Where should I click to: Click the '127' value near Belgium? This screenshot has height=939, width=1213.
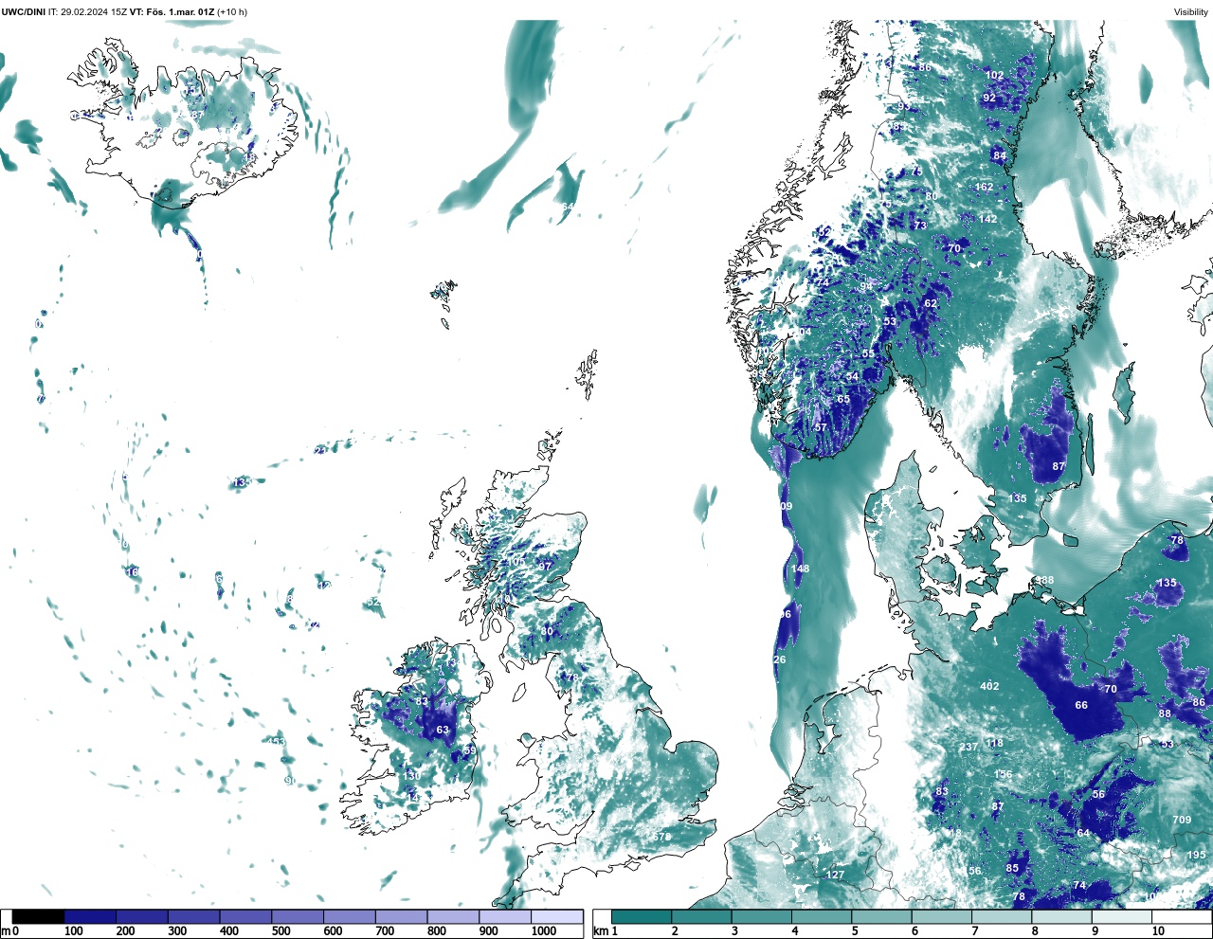835,875
